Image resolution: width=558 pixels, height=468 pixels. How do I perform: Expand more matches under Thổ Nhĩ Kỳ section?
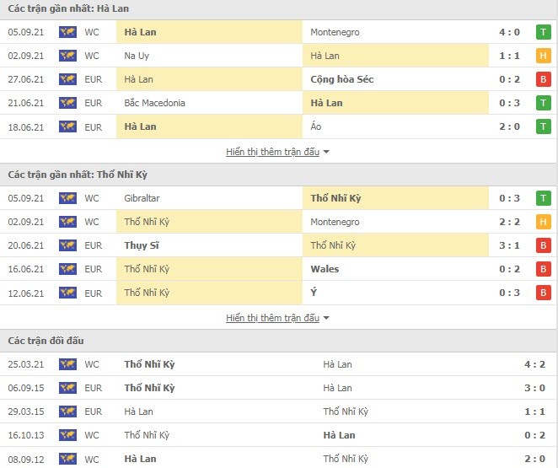(273, 318)
